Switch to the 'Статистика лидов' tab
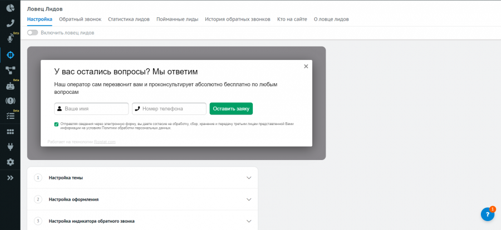Viewport: 501px width, 230px height. point(129,19)
